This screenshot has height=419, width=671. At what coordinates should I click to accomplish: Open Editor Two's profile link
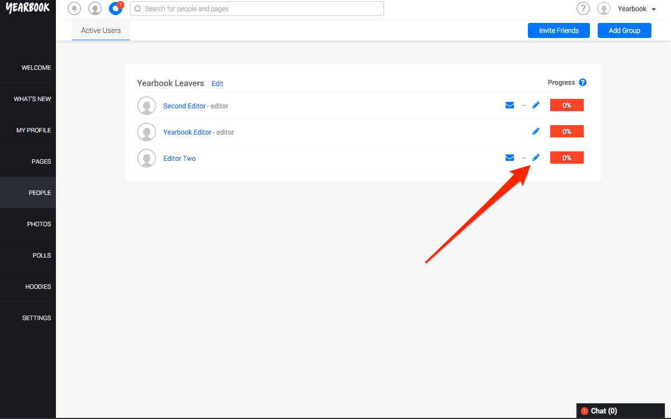tap(179, 159)
